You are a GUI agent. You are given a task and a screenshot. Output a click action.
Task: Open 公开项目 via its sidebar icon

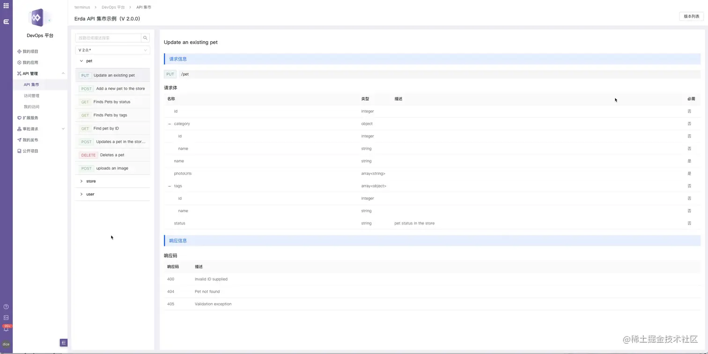(x=19, y=151)
